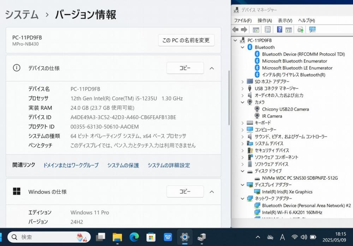Open Device Manager help icon

[279, 30]
